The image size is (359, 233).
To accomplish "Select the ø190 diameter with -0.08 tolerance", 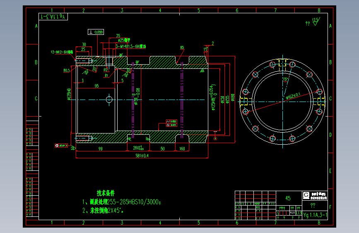I will [137, 97].
